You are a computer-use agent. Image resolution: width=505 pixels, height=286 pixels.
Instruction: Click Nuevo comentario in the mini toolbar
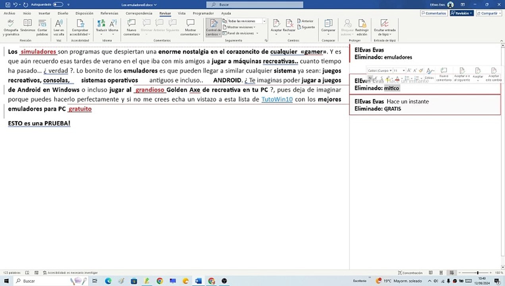click(444, 74)
